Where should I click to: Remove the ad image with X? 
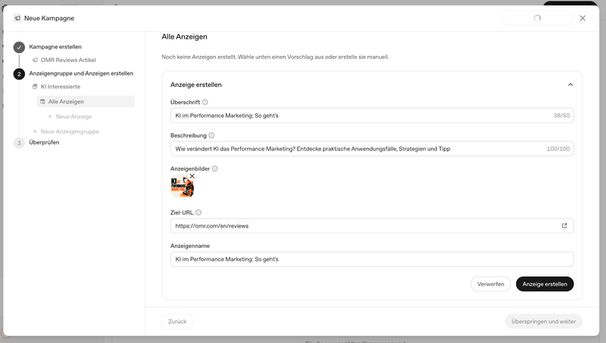pyautogui.click(x=192, y=176)
